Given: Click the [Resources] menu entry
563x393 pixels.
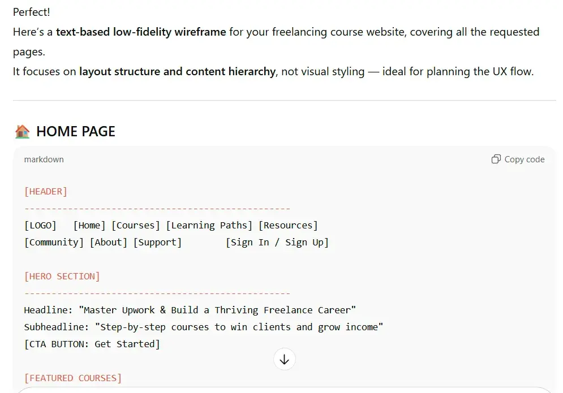Looking at the screenshot, I should (x=288, y=225).
